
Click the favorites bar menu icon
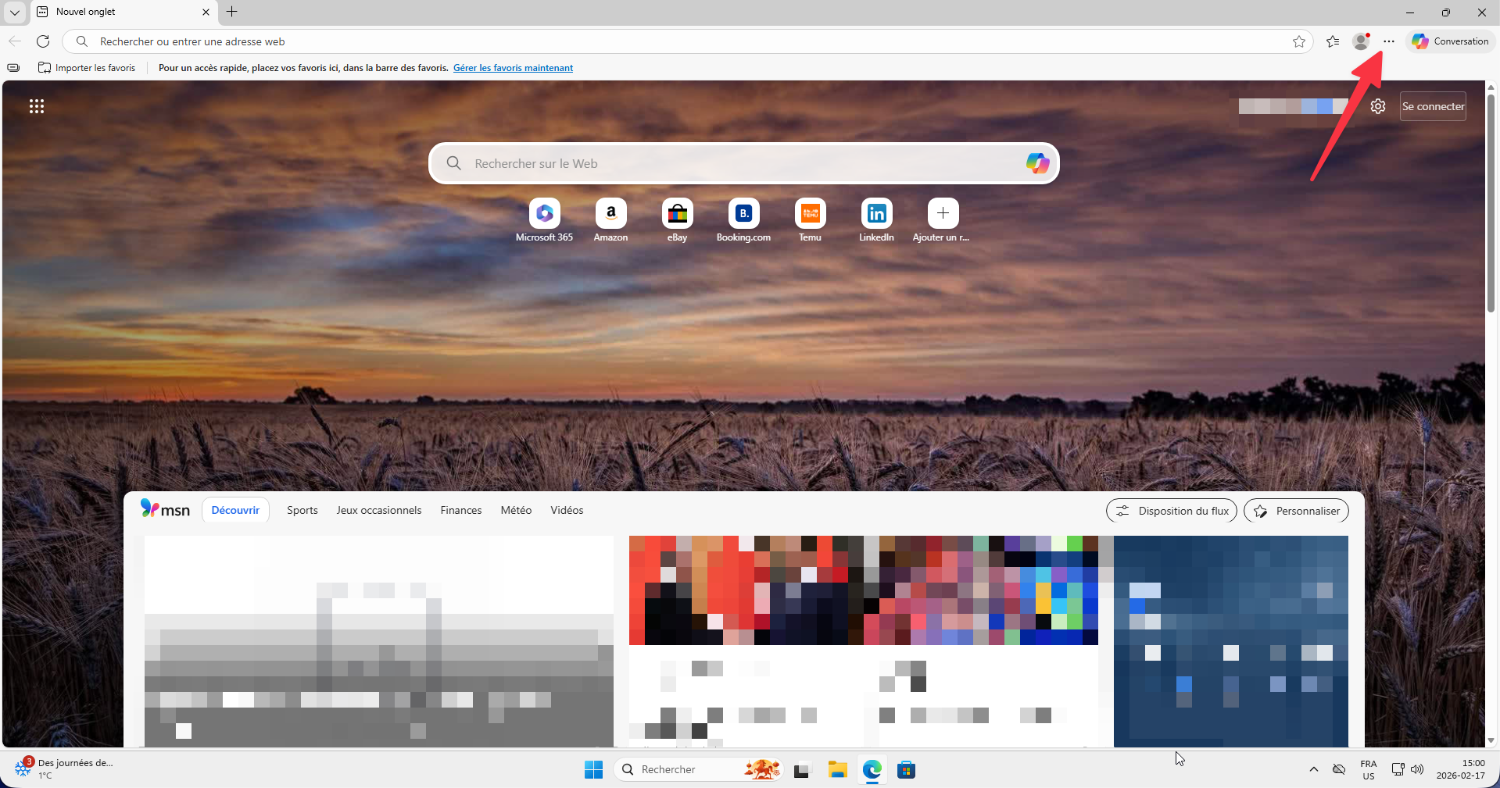13,68
